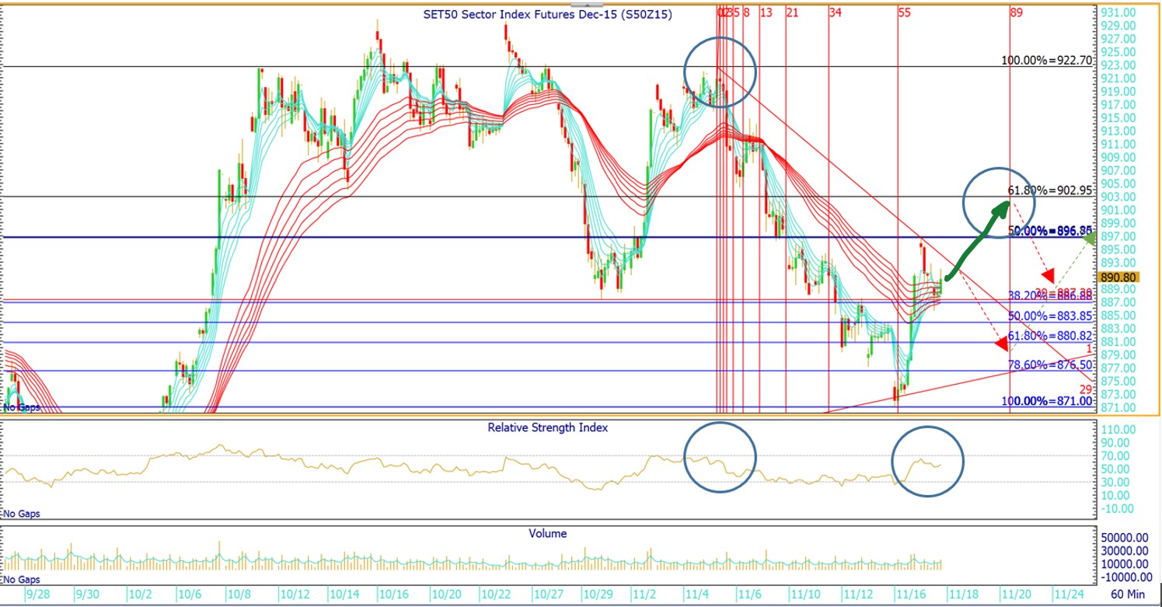Select the upper red dashed arrowhead near 890
The height and width of the screenshot is (607, 1162).
(1049, 277)
